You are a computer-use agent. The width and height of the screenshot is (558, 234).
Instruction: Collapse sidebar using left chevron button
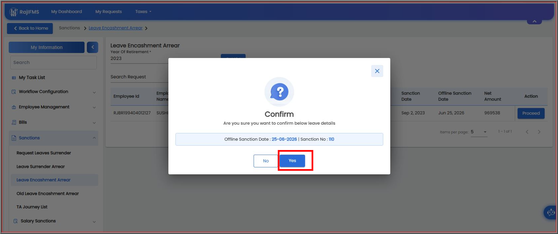pyautogui.click(x=93, y=47)
